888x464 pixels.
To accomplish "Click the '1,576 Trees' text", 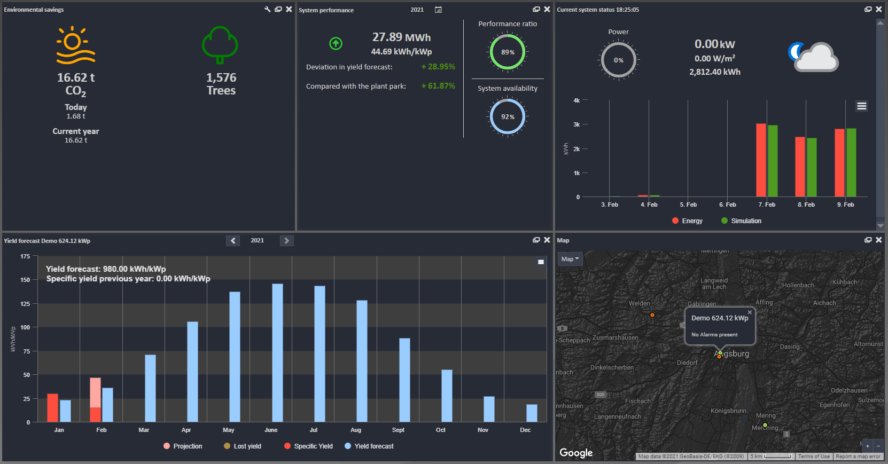I will click(x=221, y=84).
